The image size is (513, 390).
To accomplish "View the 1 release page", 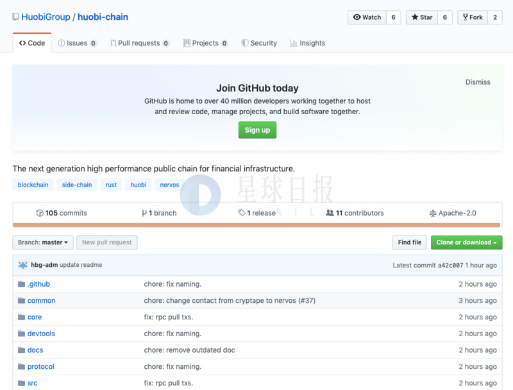I will (257, 213).
